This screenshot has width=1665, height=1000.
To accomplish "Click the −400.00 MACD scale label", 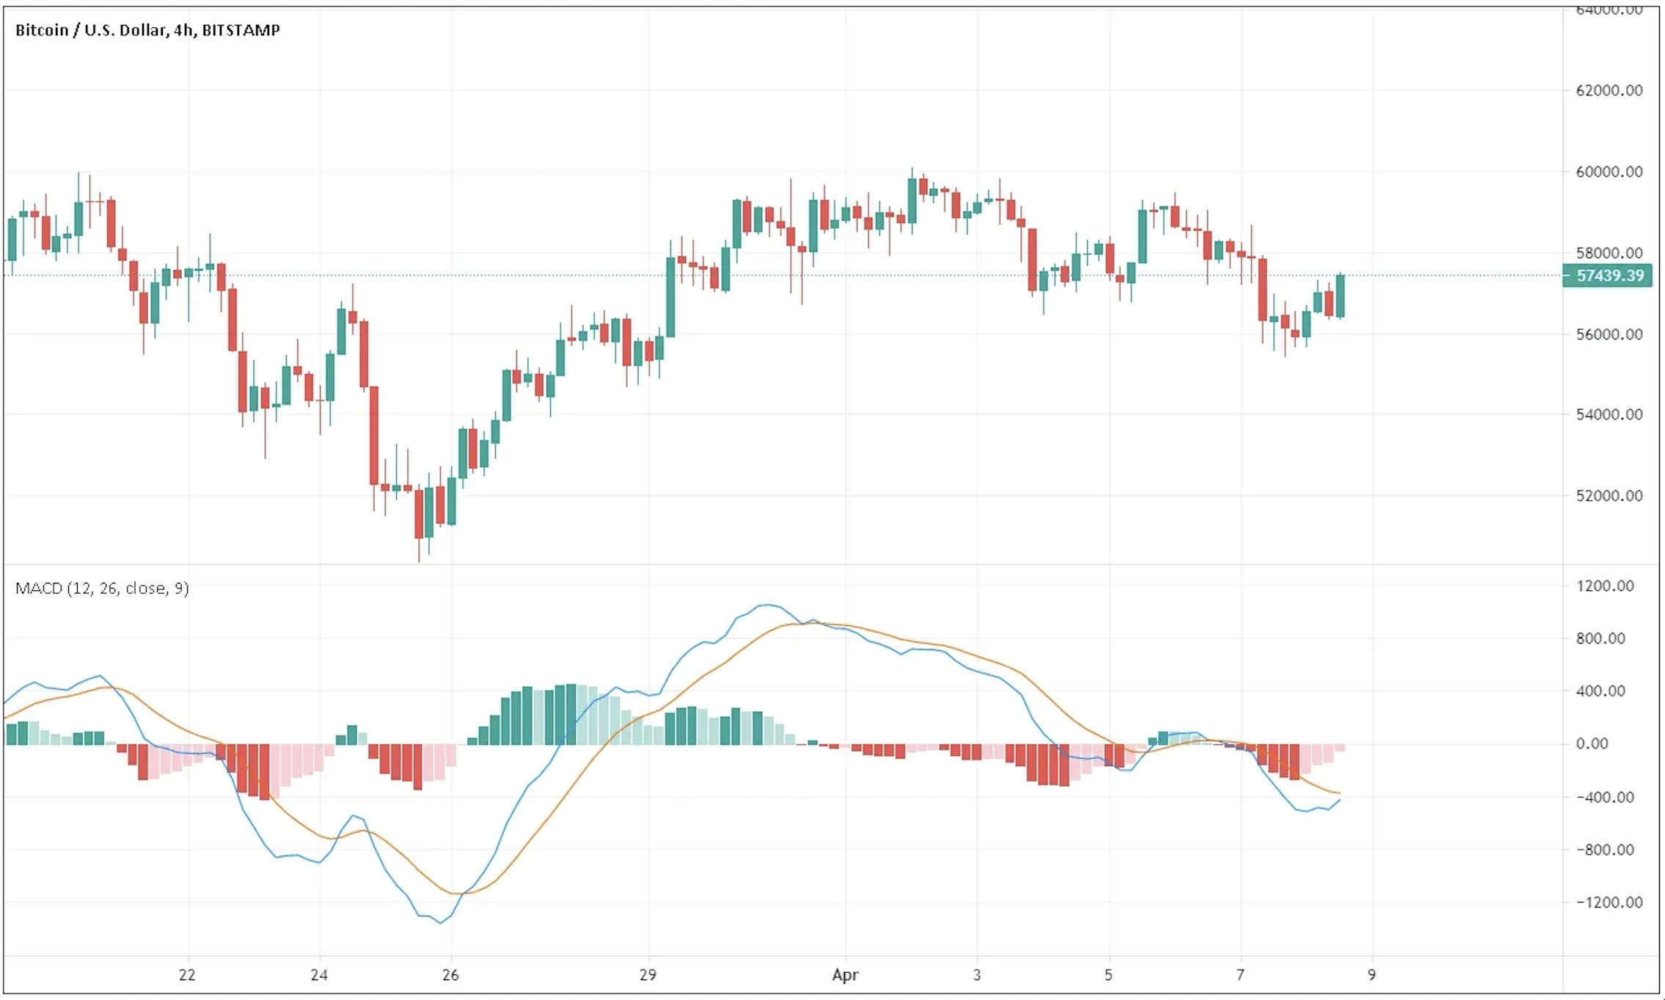I will [x=1605, y=797].
